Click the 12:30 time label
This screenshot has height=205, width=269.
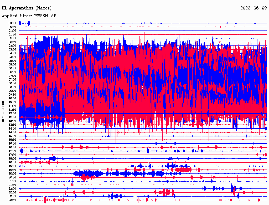point(12,117)
